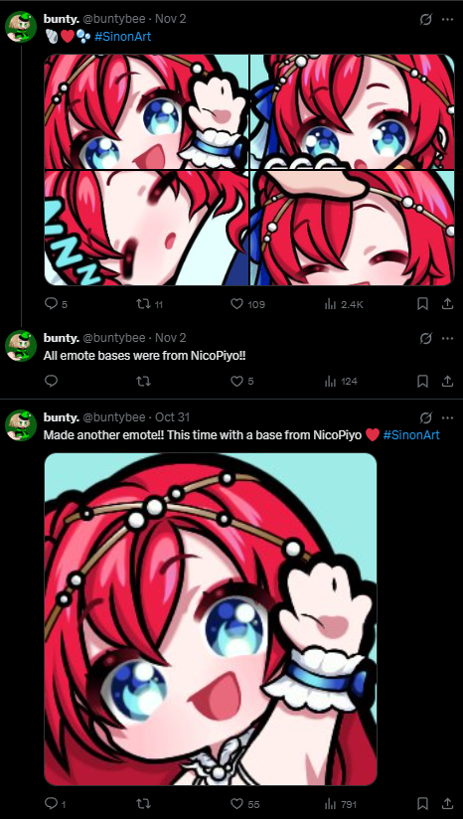Open more options on Oct 31 tweet

click(x=447, y=417)
